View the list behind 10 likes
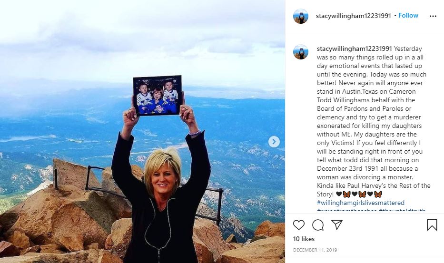The height and width of the screenshot is (263, 444). click(x=304, y=239)
